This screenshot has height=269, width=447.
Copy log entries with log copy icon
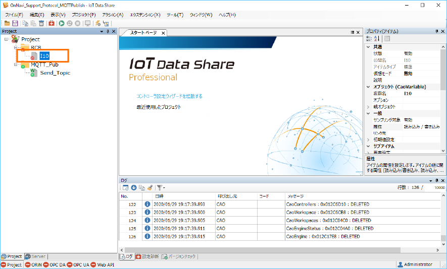(x=142, y=187)
